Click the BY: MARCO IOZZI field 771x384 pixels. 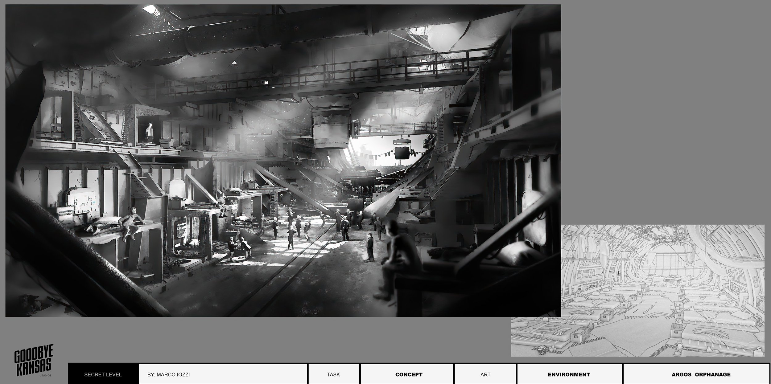223,374
